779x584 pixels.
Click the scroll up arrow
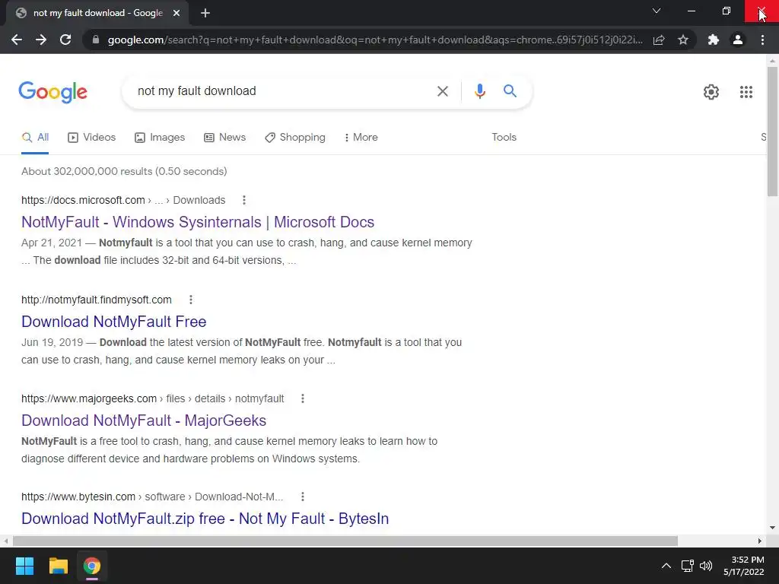[x=772, y=61]
